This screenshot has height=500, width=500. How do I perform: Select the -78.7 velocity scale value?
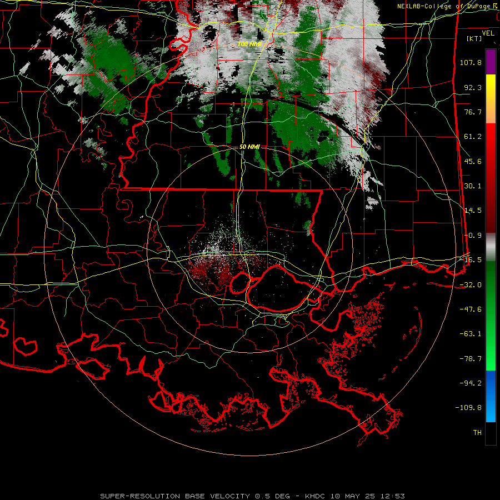click(471, 358)
